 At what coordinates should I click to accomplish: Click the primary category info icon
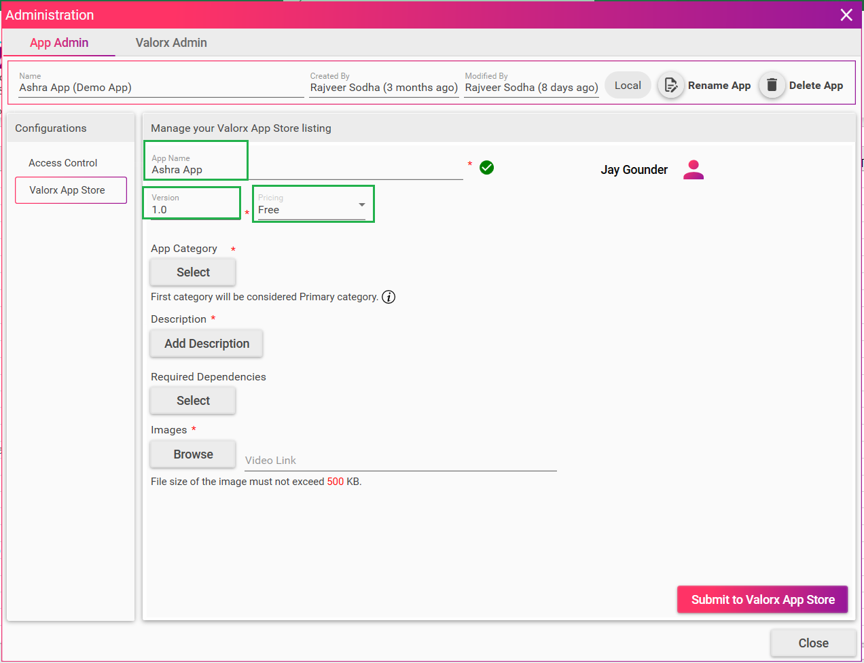click(x=389, y=297)
